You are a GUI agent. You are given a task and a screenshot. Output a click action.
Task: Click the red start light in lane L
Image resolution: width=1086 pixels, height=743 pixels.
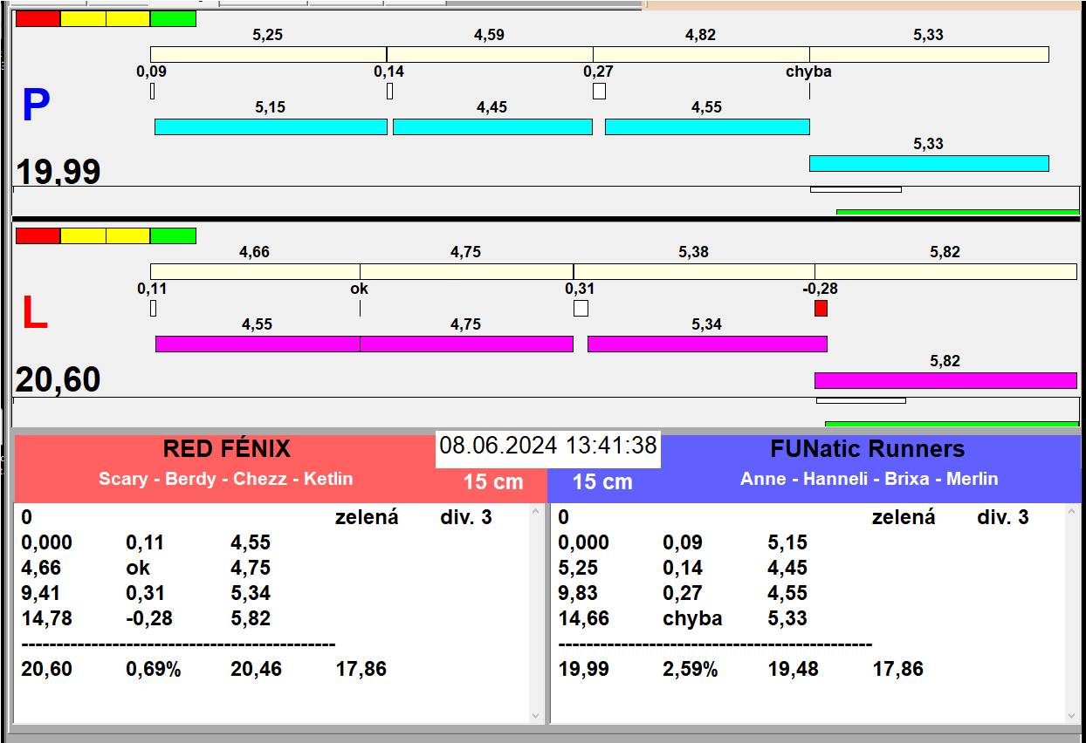[x=38, y=235]
